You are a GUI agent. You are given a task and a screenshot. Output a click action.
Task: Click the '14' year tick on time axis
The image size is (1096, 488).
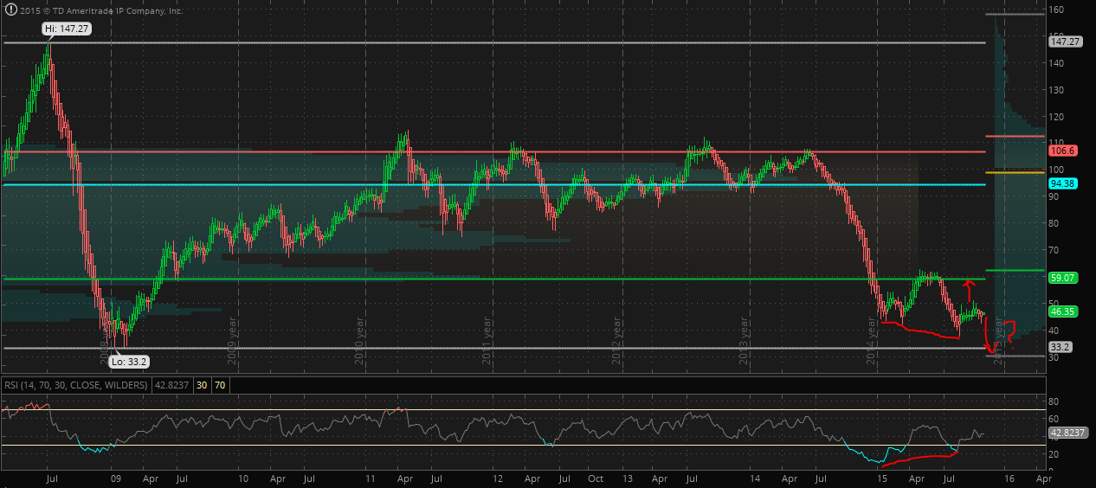tap(756, 478)
